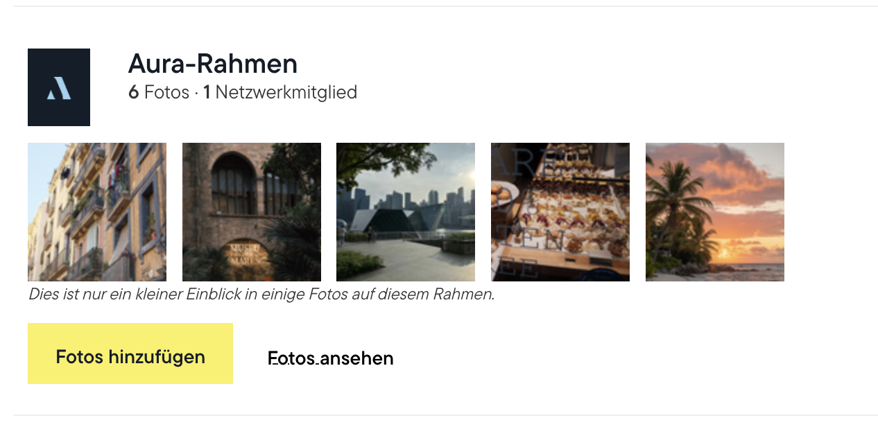Viewport: 878px width, 445px height.
Task: Open the food platter photo thumbnail
Action: (x=560, y=212)
